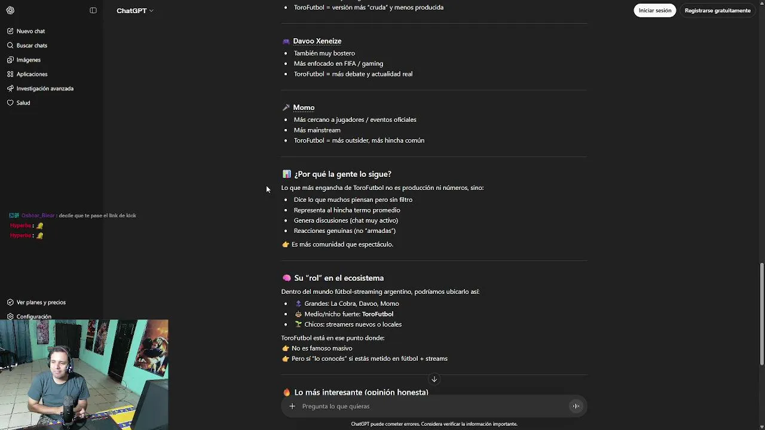The height and width of the screenshot is (430, 765).
Task: Click the plus attach button in prompt box
Action: tap(292, 406)
